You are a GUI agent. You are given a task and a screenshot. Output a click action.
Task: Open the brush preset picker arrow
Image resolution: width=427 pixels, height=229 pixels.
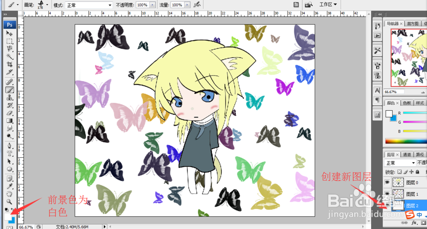(47, 5)
